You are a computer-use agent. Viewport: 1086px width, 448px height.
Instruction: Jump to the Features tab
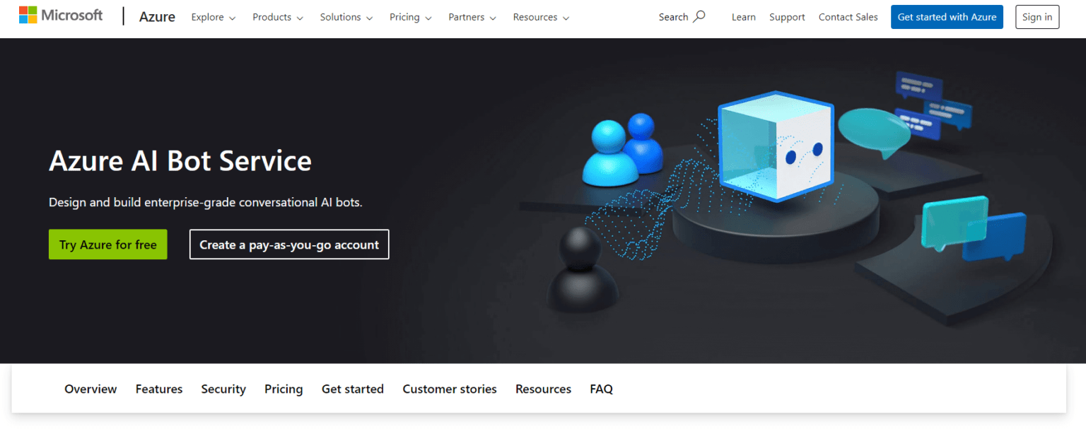point(159,389)
